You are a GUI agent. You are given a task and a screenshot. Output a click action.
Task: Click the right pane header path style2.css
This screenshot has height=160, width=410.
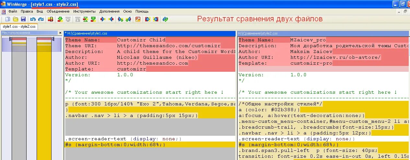(323, 33)
